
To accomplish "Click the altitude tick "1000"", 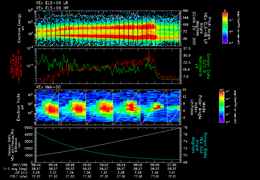I will click(x=29, y=155).
